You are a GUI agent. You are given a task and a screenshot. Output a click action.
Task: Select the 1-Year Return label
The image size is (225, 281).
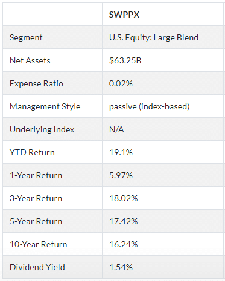point(36,175)
